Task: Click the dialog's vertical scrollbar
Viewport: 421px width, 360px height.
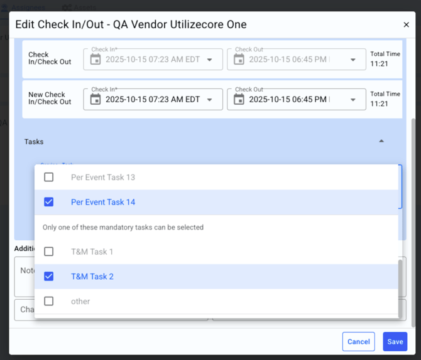Action: pos(413,188)
